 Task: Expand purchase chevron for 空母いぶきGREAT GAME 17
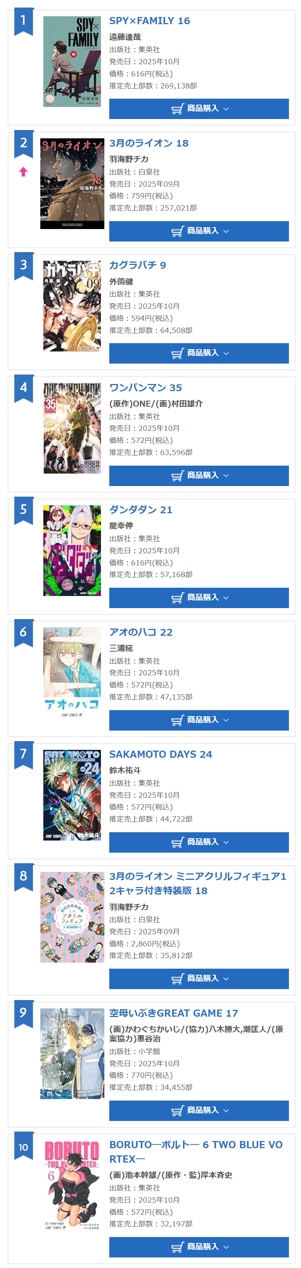[226, 1110]
